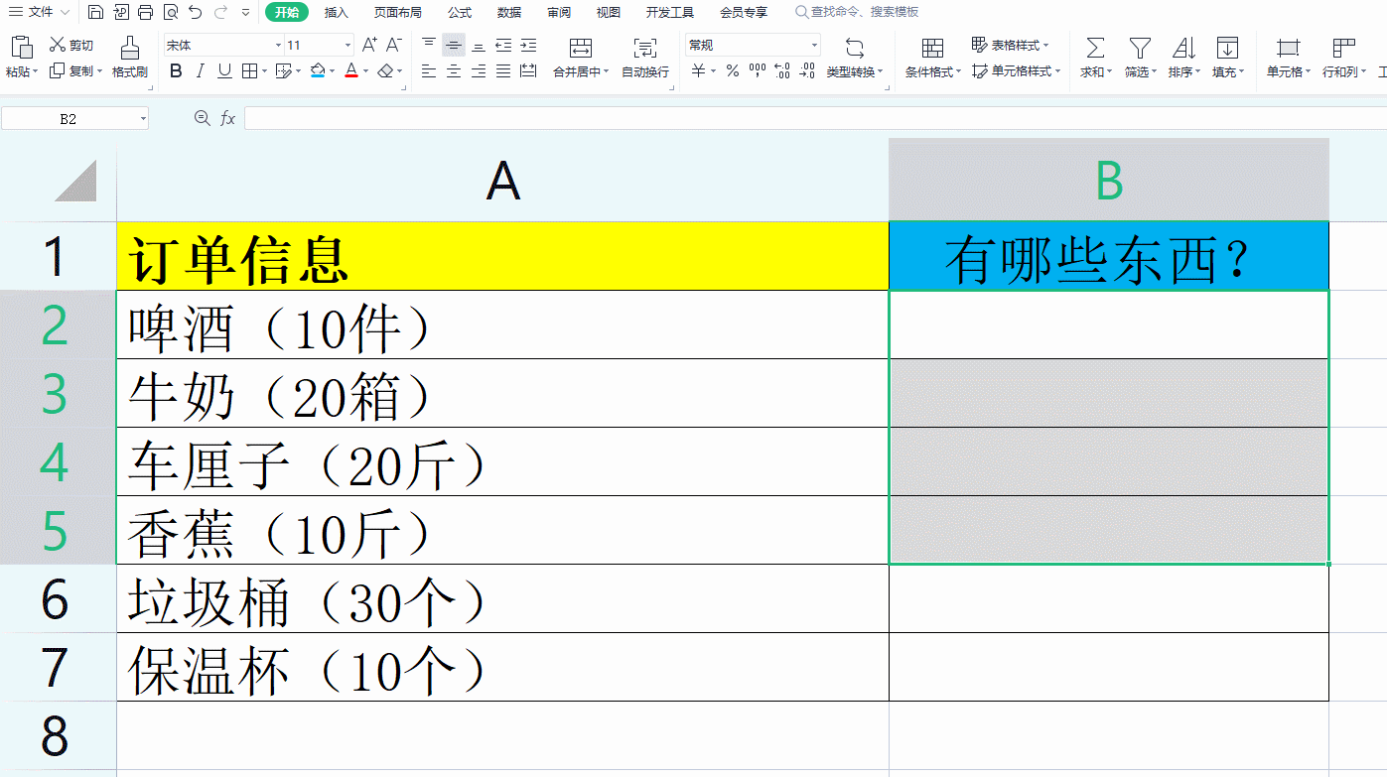Screen dimensions: 1387x777
Task: Click the align right icon
Action: [x=479, y=70]
